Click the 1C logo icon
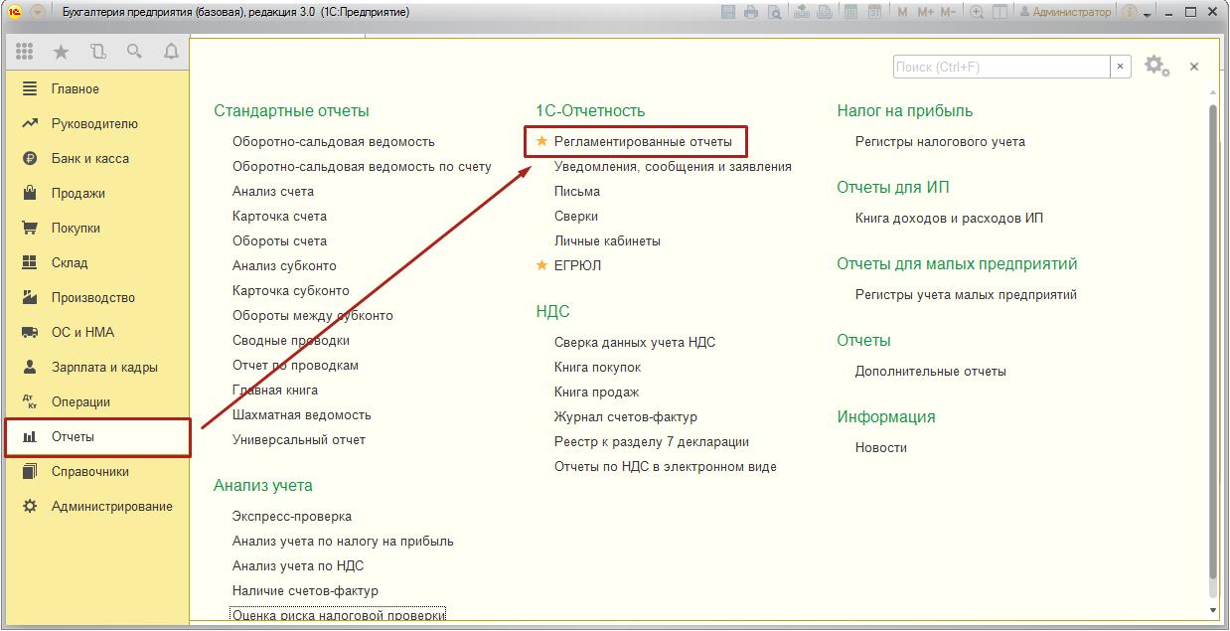Screen dimensions: 1230x631 click(x=14, y=12)
